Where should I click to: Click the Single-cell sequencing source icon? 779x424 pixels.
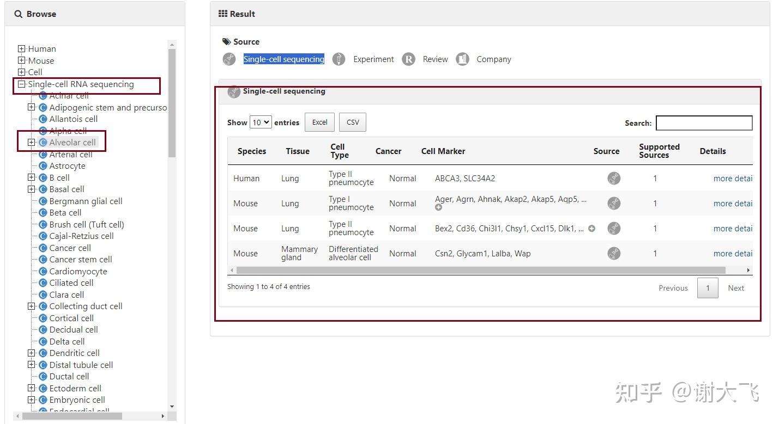pos(229,59)
